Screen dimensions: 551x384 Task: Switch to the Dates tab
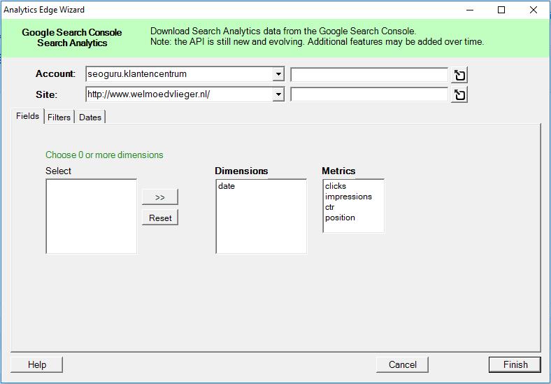pos(90,117)
